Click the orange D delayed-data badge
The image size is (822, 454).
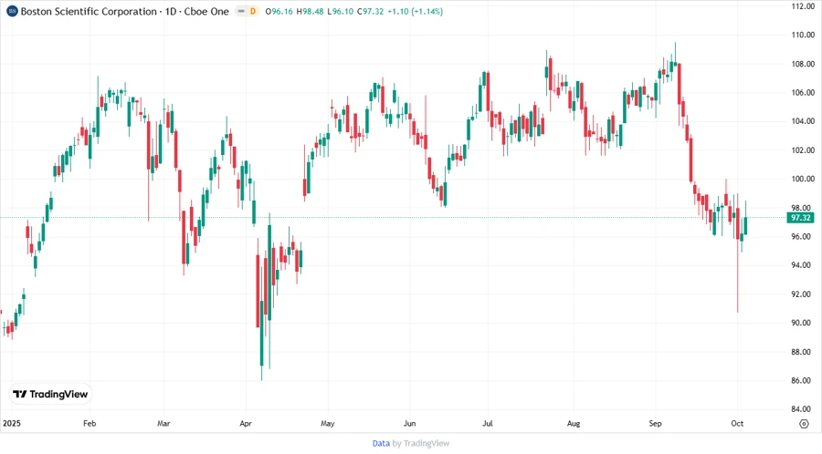pos(253,11)
